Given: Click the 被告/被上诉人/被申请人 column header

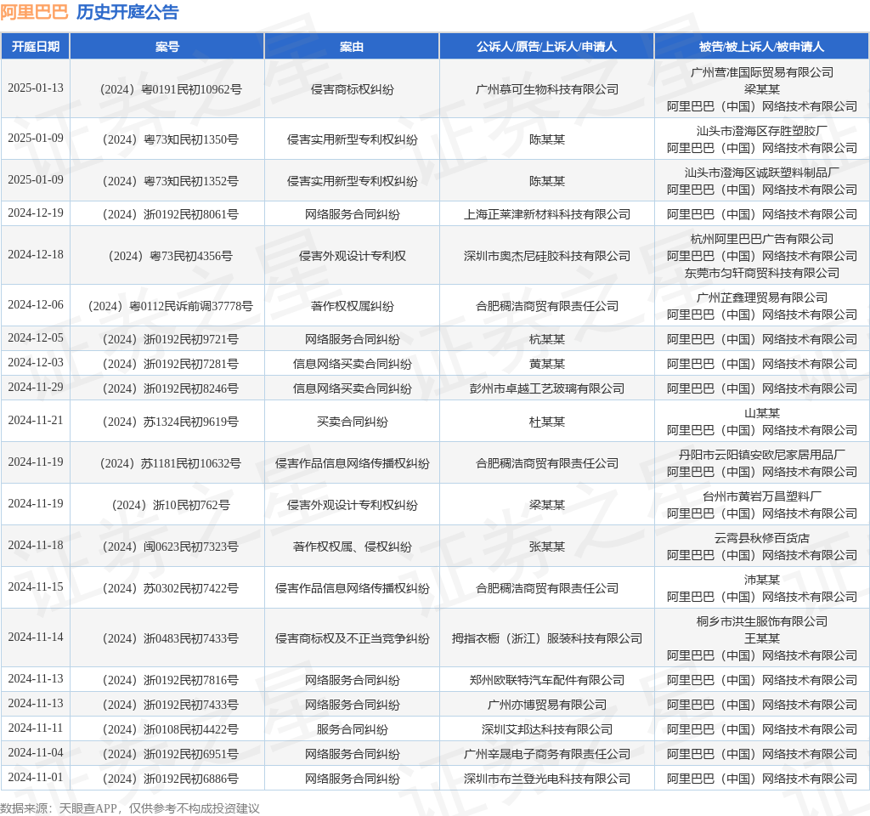Looking at the screenshot, I should click(762, 47).
